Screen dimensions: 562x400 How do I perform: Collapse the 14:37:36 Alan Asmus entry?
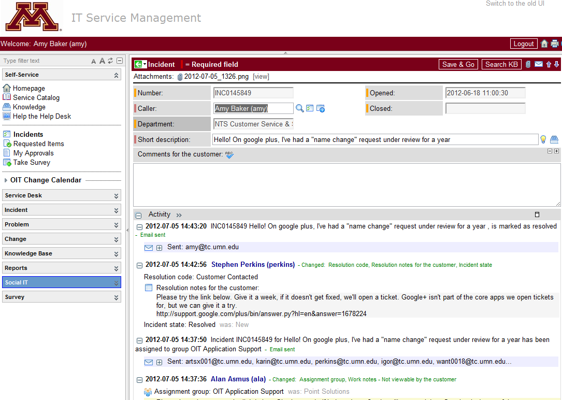pyautogui.click(x=140, y=380)
